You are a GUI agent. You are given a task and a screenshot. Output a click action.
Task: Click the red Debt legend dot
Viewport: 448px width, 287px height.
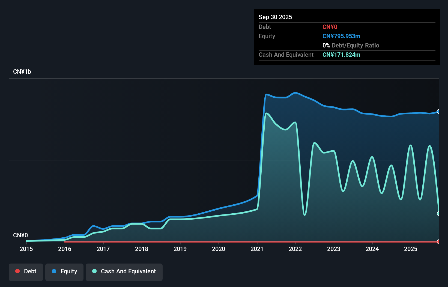point(17,271)
